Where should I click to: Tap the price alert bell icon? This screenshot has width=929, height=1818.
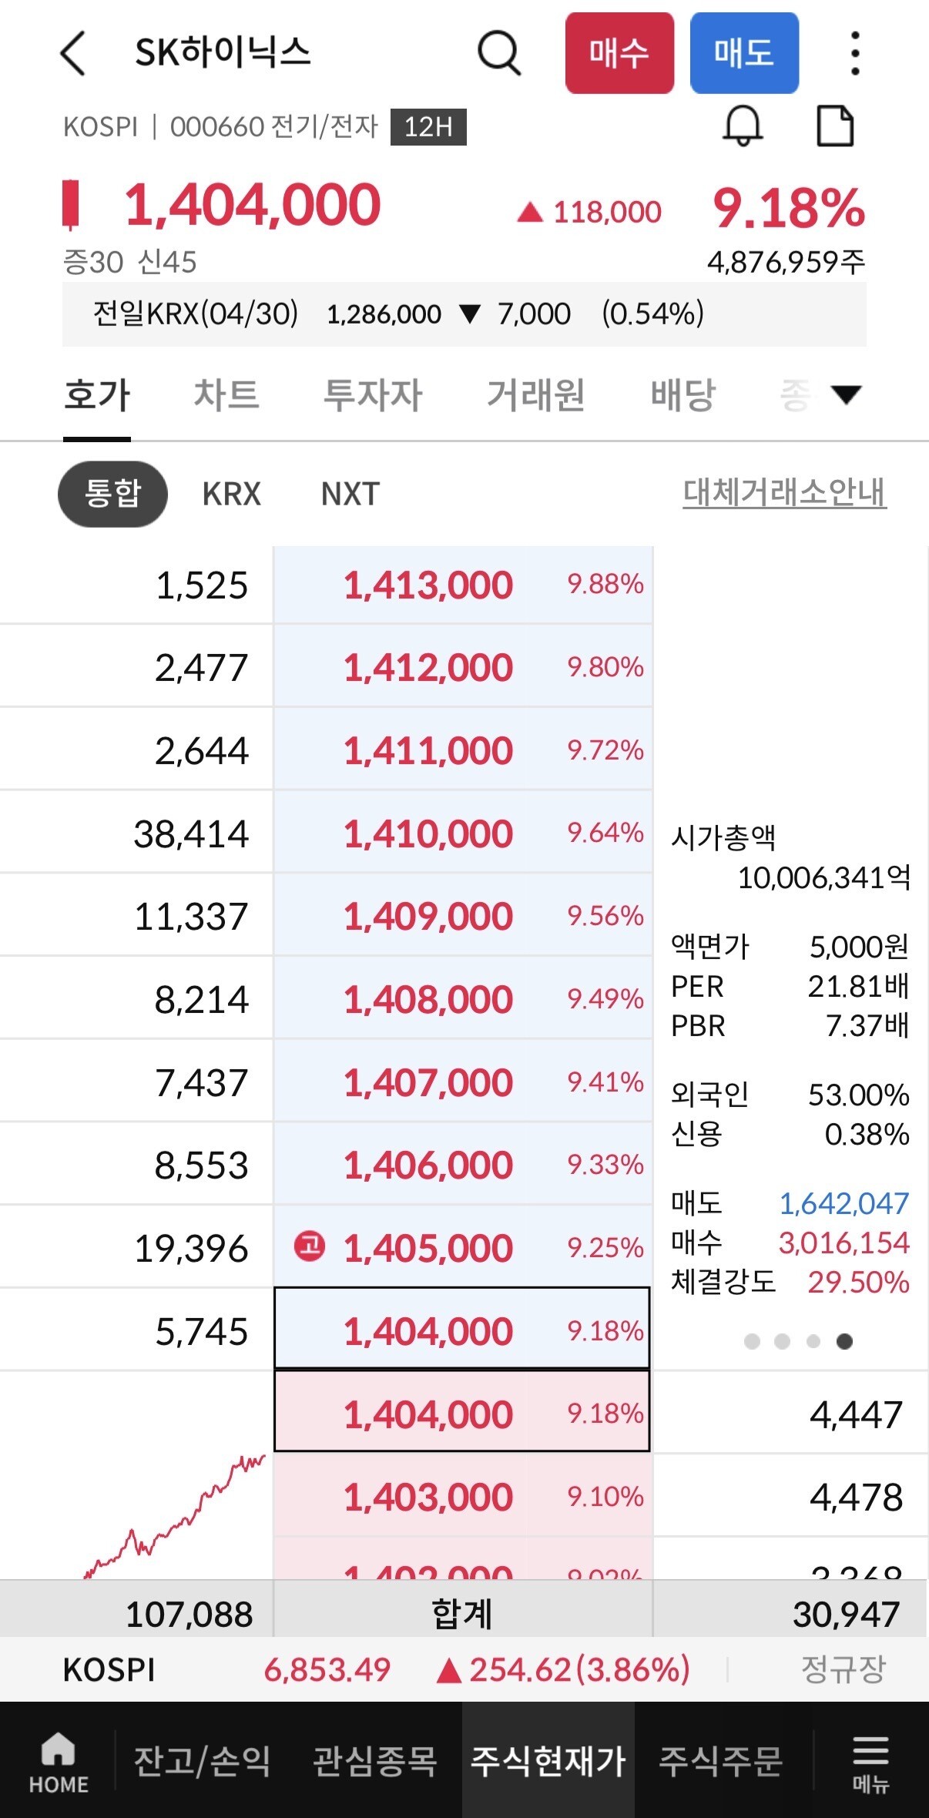pyautogui.click(x=743, y=126)
